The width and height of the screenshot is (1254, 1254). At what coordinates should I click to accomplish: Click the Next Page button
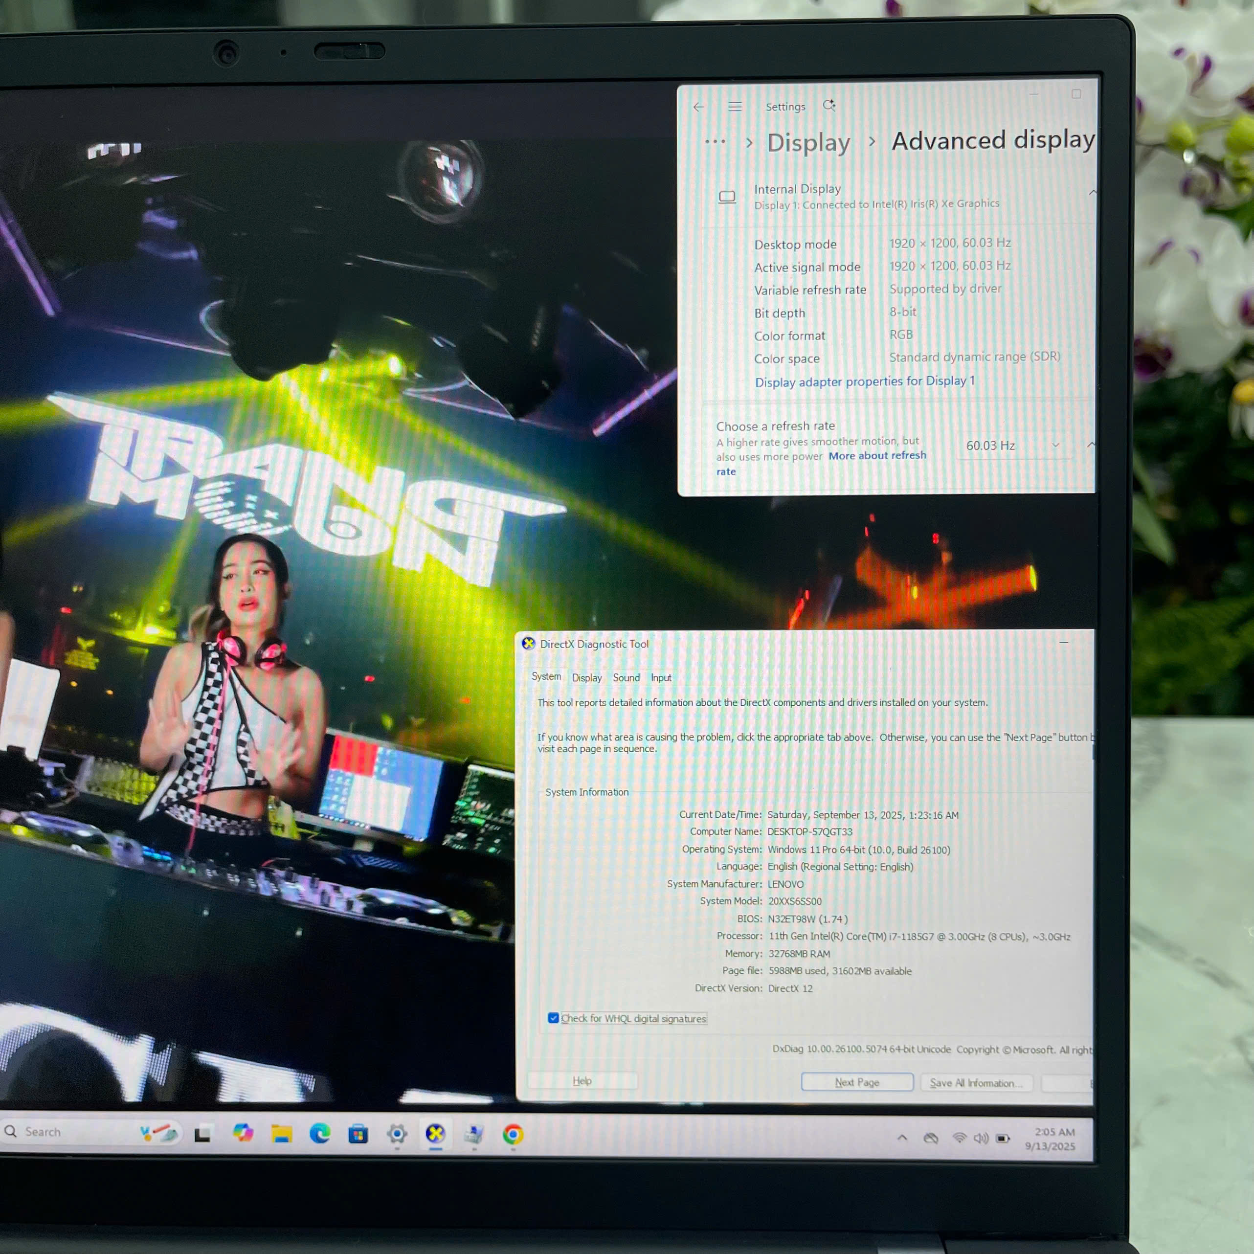[857, 1082]
